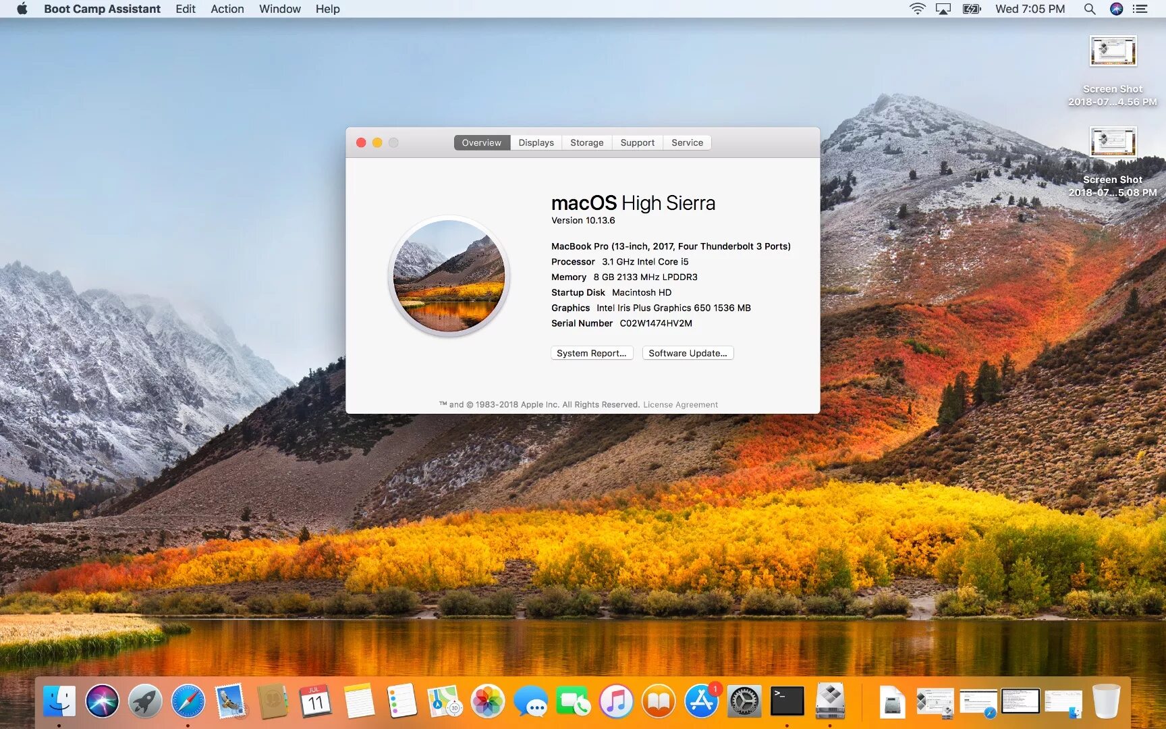Restore minimized Finder window in Dock
The height and width of the screenshot is (729, 1166).
(x=1063, y=703)
